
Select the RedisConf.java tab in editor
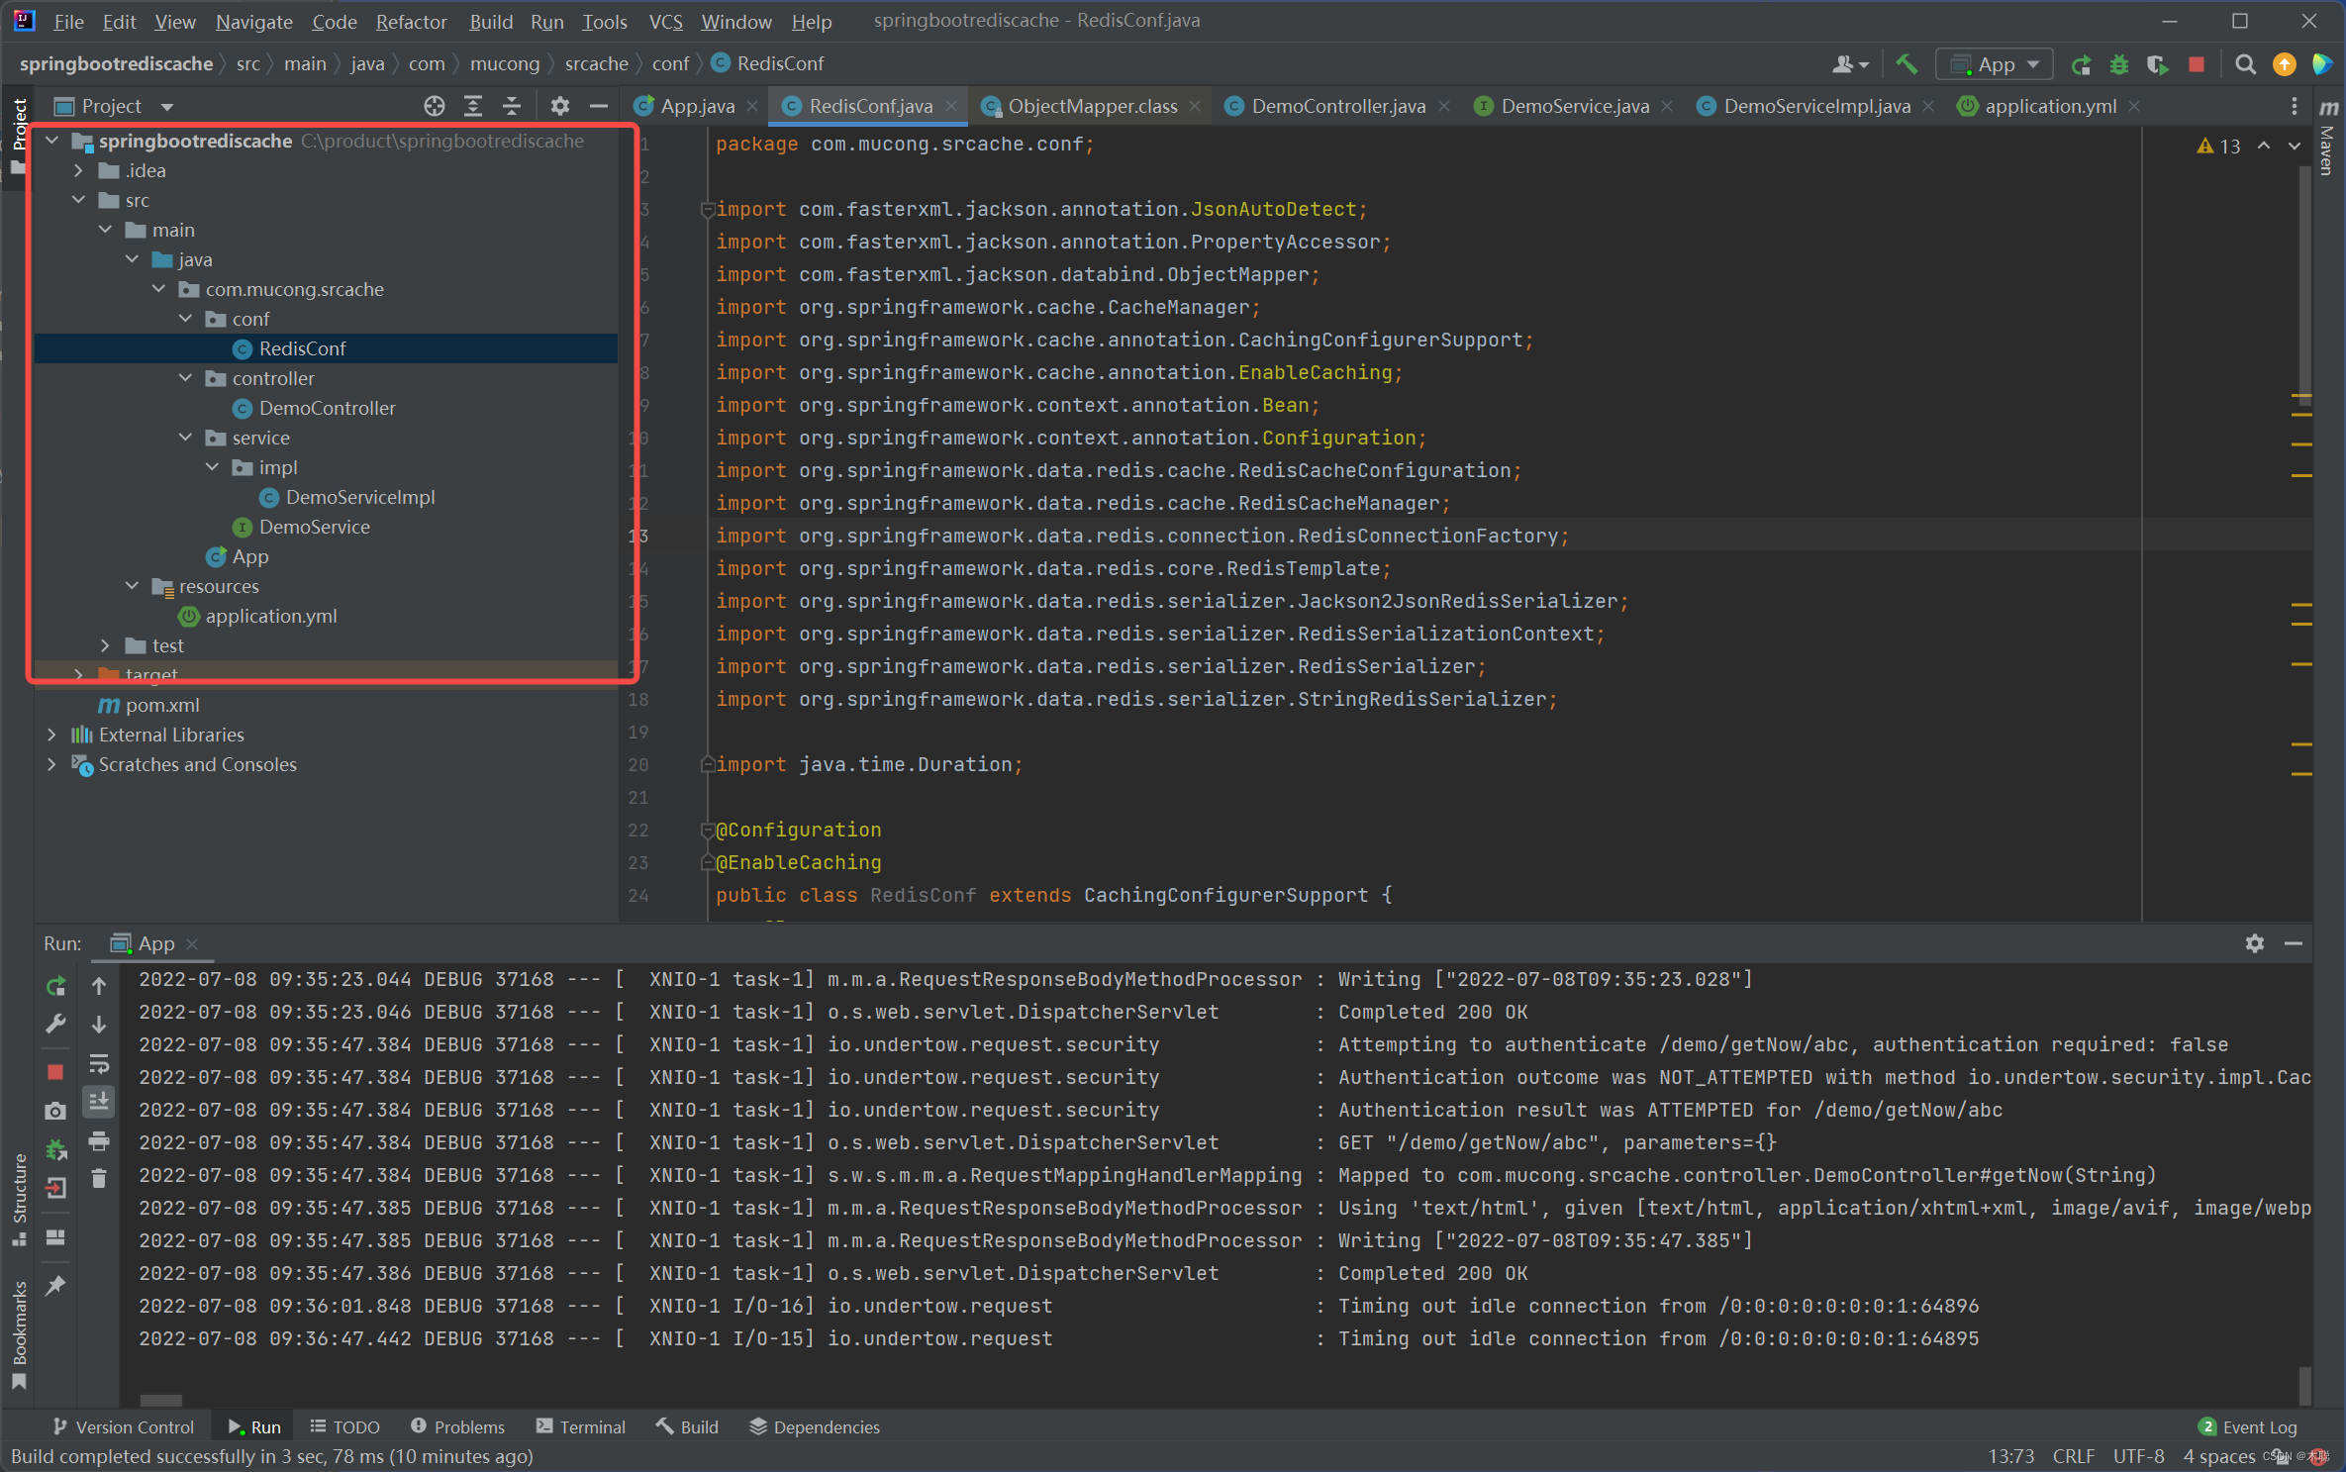(x=864, y=105)
